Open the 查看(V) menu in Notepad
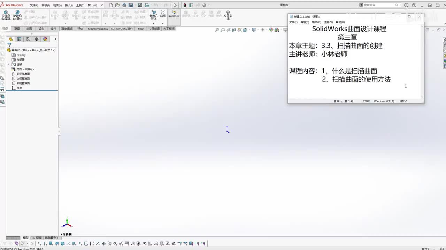 (x=329, y=22)
